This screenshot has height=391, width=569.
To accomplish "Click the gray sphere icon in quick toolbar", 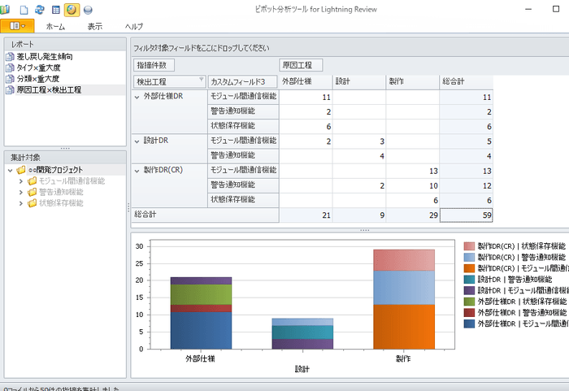I will click(88, 10).
